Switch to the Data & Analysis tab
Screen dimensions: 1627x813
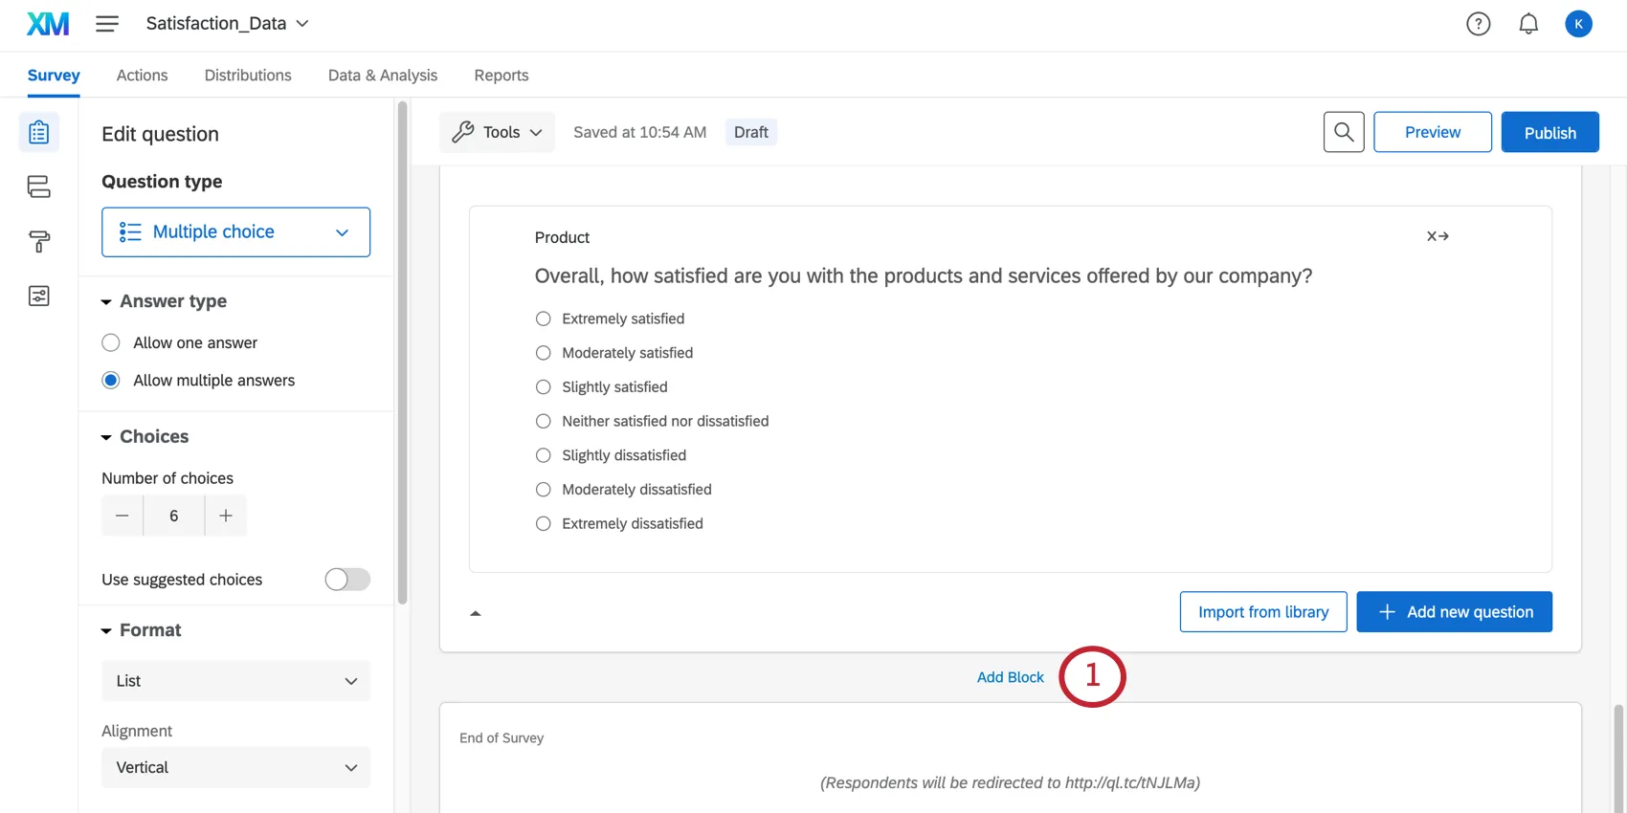click(383, 76)
